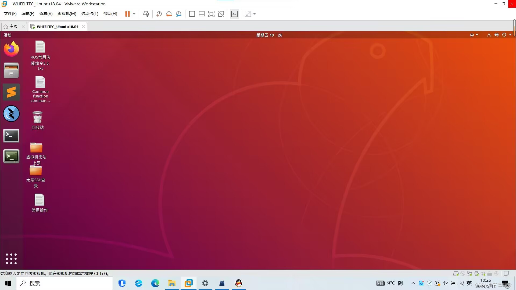Viewport: 516px width, 290px height.
Task: Open the Terminal icon in dock
Action: pos(11,136)
